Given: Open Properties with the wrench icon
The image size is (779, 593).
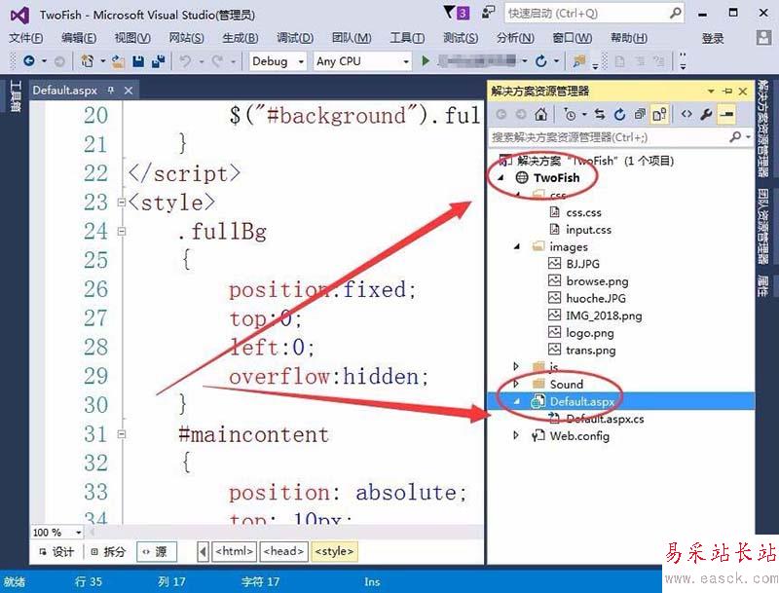Looking at the screenshot, I should [706, 115].
